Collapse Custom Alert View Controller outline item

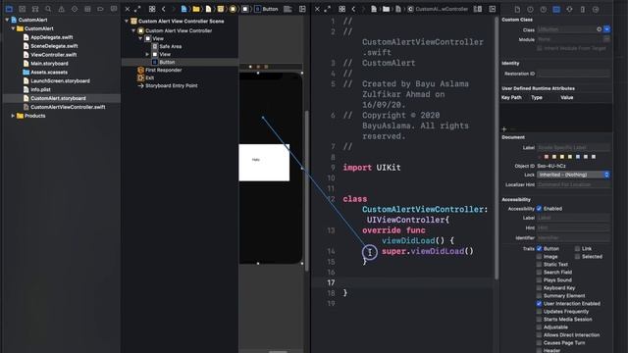click(133, 30)
